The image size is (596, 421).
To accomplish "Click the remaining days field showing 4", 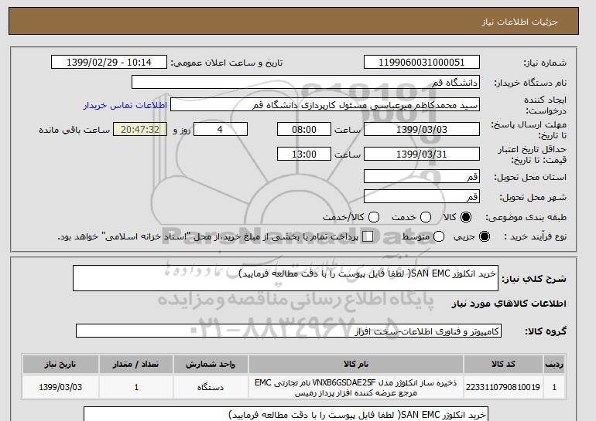I will point(221,129).
